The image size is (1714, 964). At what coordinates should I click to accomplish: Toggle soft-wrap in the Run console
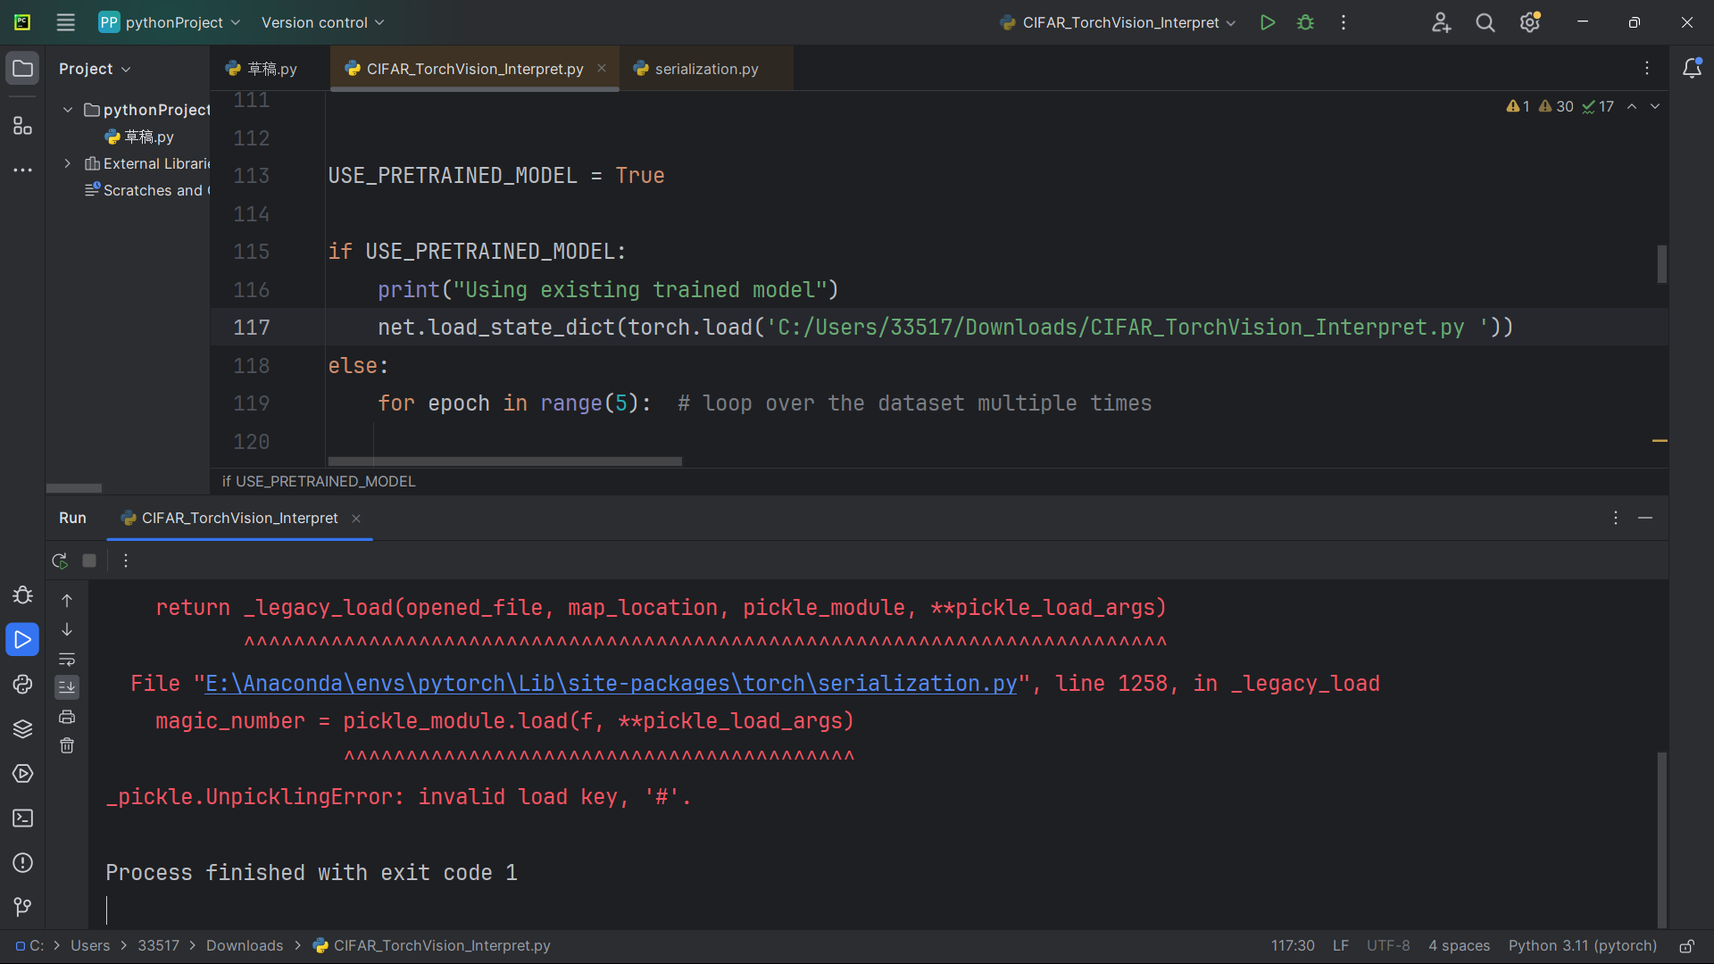pyautogui.click(x=67, y=659)
